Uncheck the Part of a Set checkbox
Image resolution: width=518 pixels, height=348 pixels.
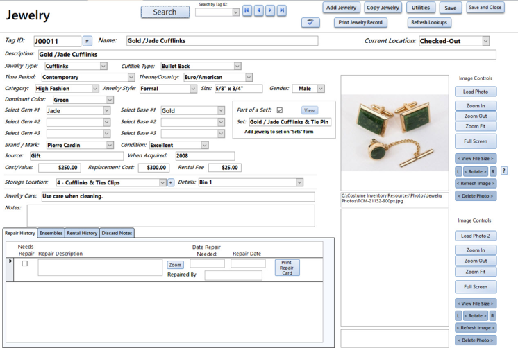(x=279, y=110)
